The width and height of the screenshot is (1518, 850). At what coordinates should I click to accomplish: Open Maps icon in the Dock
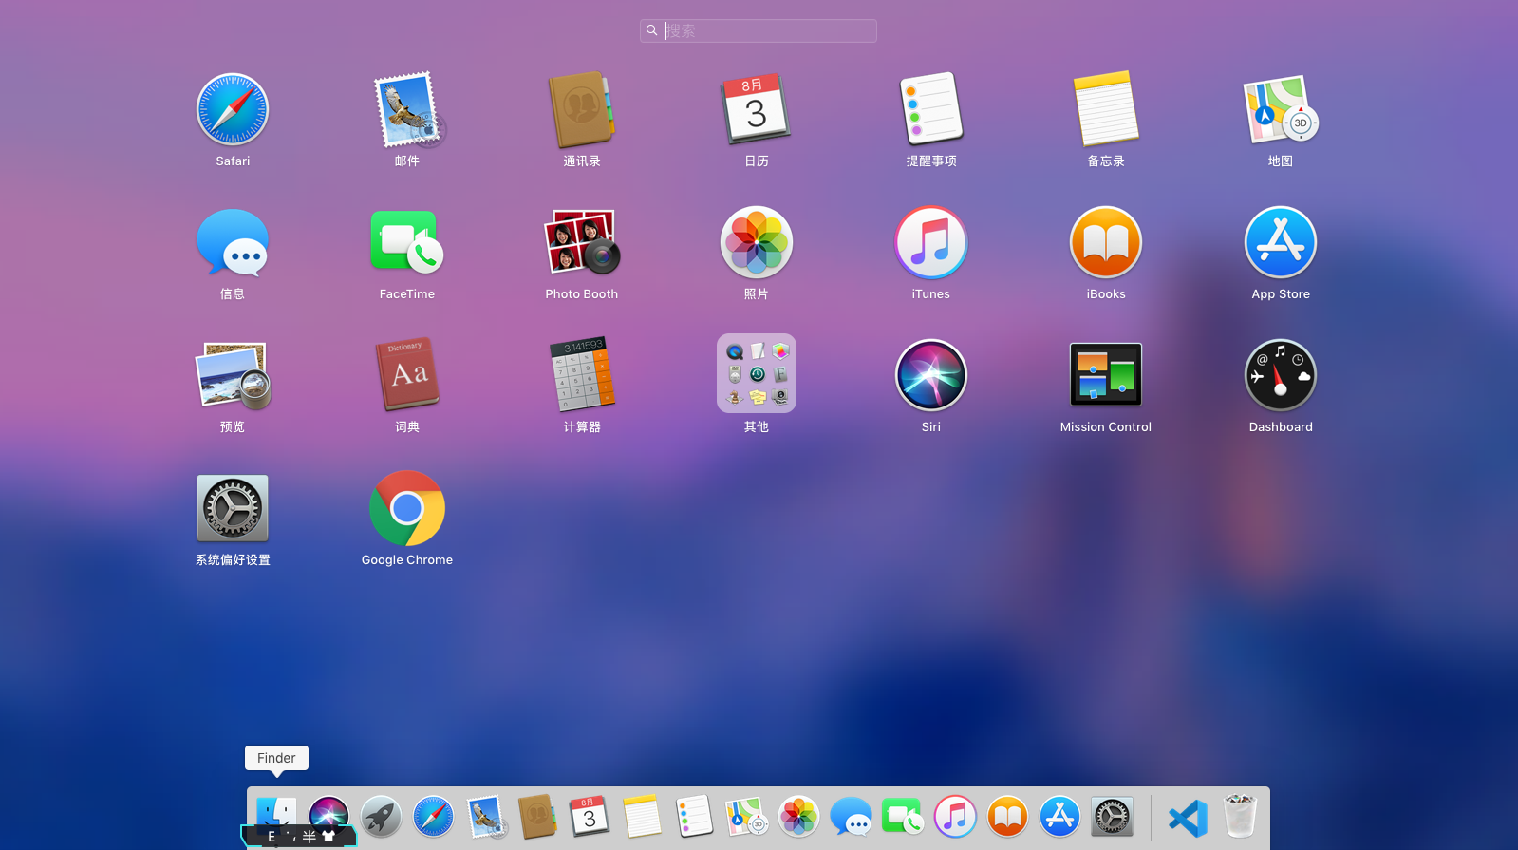(x=746, y=816)
